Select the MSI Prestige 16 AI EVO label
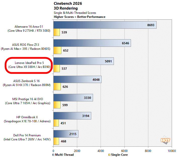178x157 pixels. tap(28, 101)
